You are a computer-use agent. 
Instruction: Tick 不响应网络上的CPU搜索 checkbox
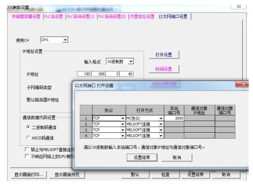[x=27, y=156]
